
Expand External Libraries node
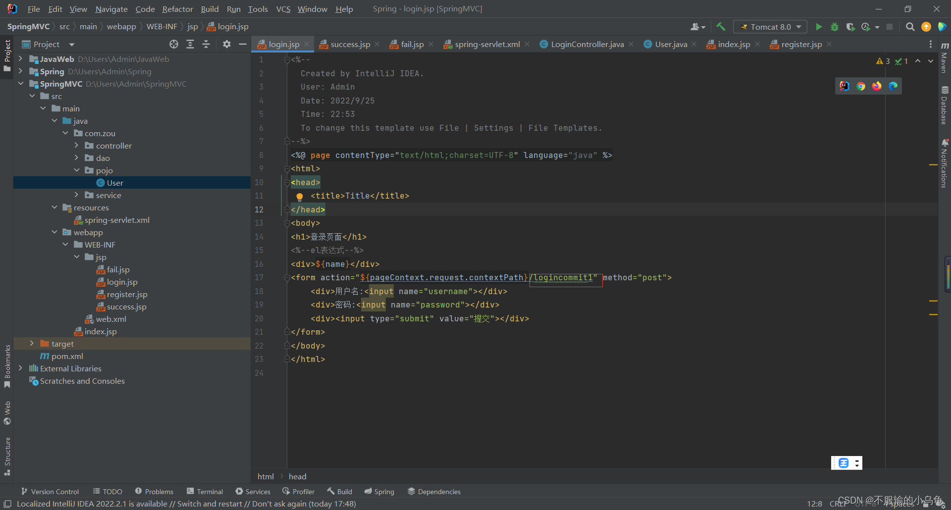click(x=20, y=368)
